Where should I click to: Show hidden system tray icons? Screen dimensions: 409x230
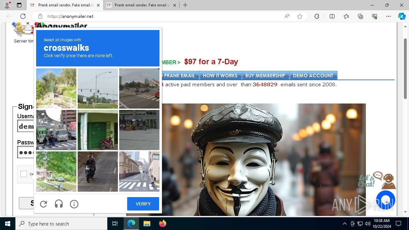click(344, 224)
